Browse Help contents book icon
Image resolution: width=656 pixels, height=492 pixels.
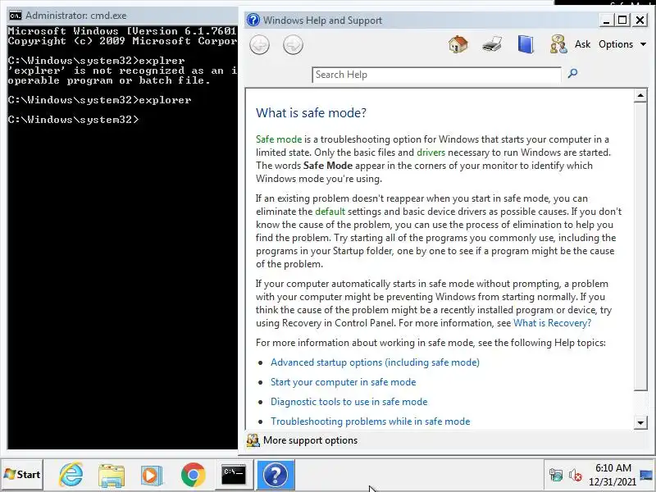(x=526, y=44)
